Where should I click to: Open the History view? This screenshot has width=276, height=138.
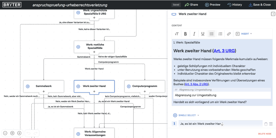click(234, 5)
